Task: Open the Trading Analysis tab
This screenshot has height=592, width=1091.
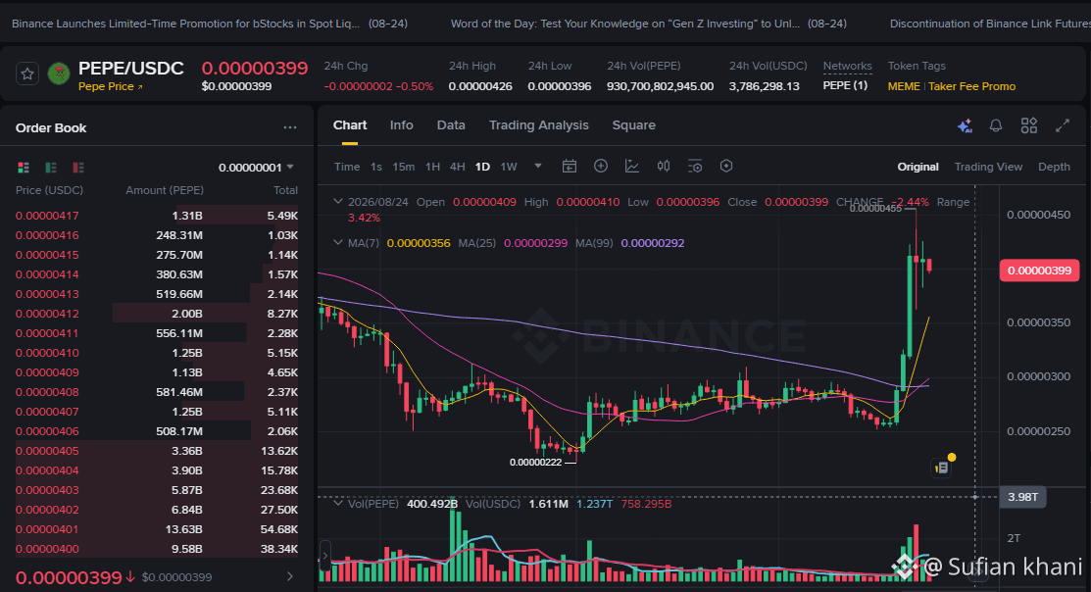Action: click(538, 125)
